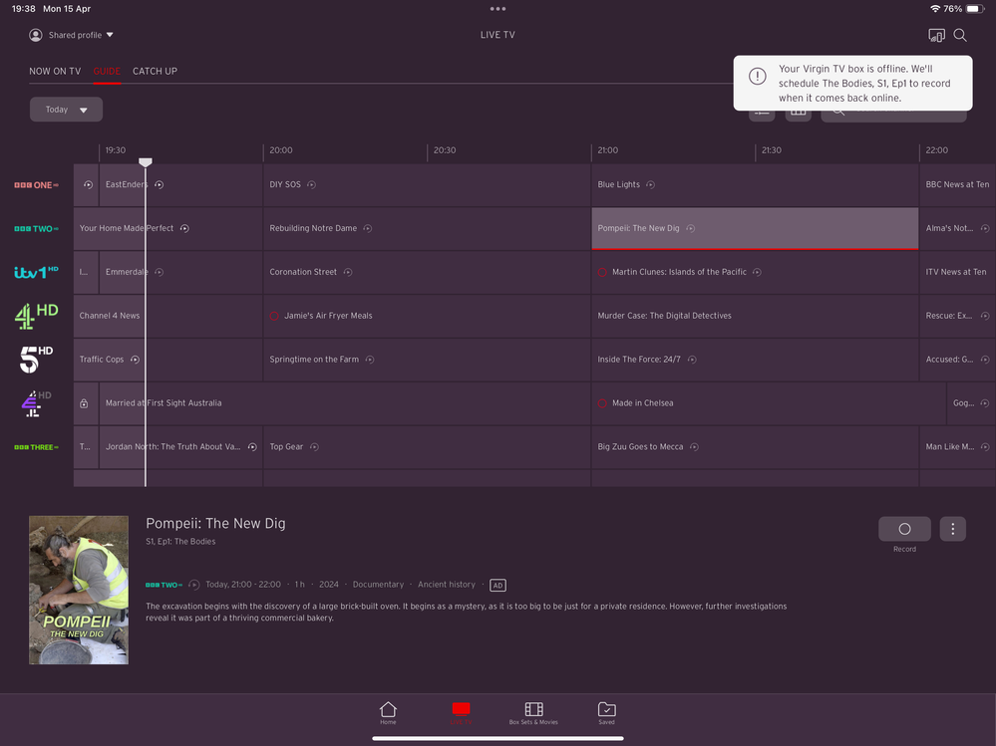Tap the 20:00 time header
996x746 pixels.
click(x=281, y=150)
